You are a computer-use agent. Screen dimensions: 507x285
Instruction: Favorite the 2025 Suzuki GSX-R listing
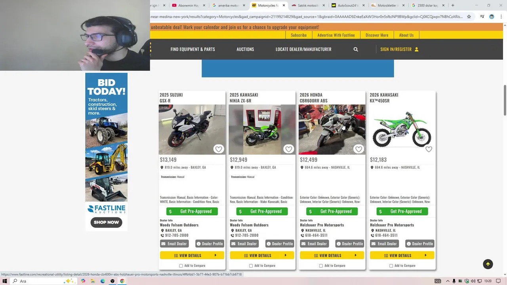coord(219,149)
